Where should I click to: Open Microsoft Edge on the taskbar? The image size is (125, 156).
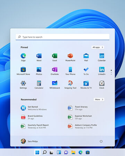pyautogui.click(x=81, y=153)
